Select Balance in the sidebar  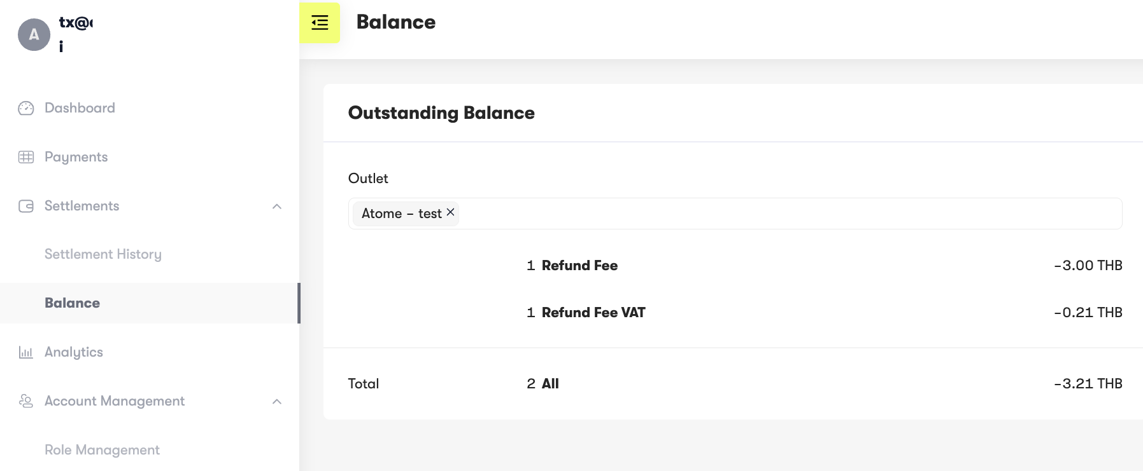pyautogui.click(x=72, y=303)
